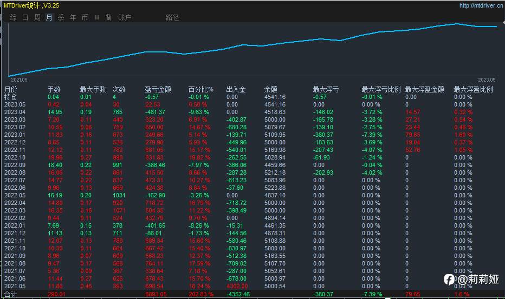Switch to the 综 summary tab
Image resolution: width=505 pixels, height=299 pixels.
(13, 17)
